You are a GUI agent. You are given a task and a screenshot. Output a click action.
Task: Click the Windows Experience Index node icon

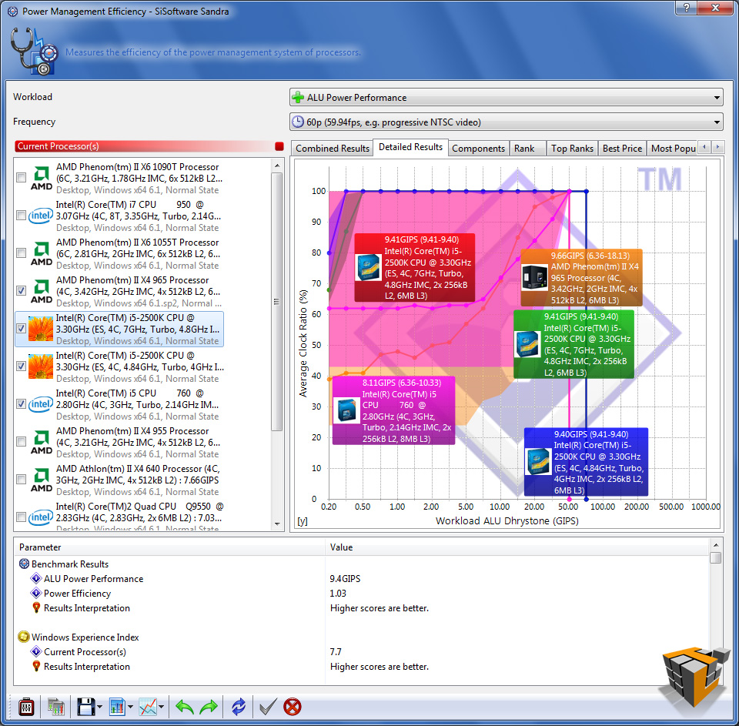(x=24, y=637)
